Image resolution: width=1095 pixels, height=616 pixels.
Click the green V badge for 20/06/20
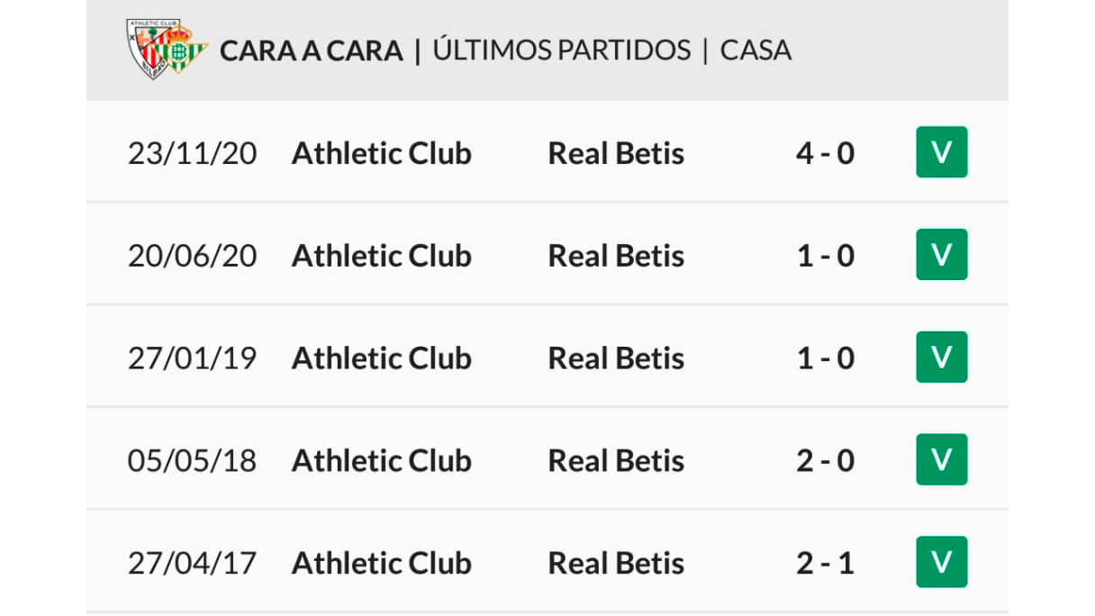941,255
